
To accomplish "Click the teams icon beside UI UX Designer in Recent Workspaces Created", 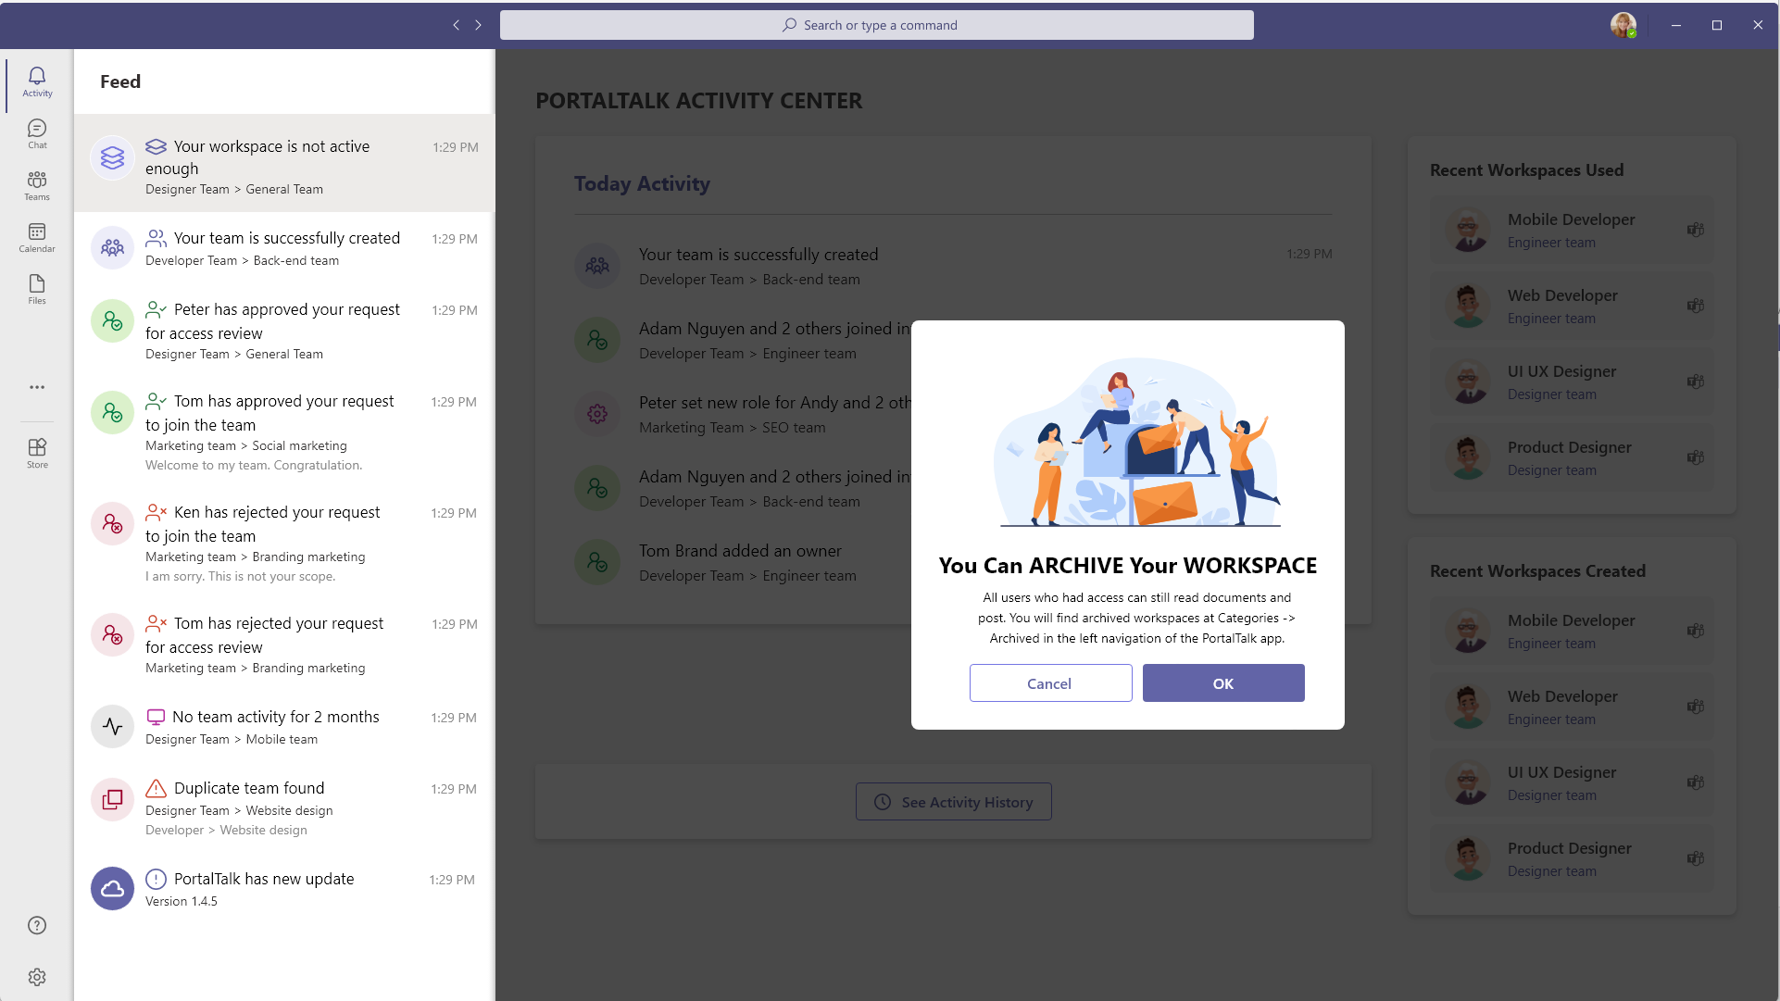I will point(1696,782).
